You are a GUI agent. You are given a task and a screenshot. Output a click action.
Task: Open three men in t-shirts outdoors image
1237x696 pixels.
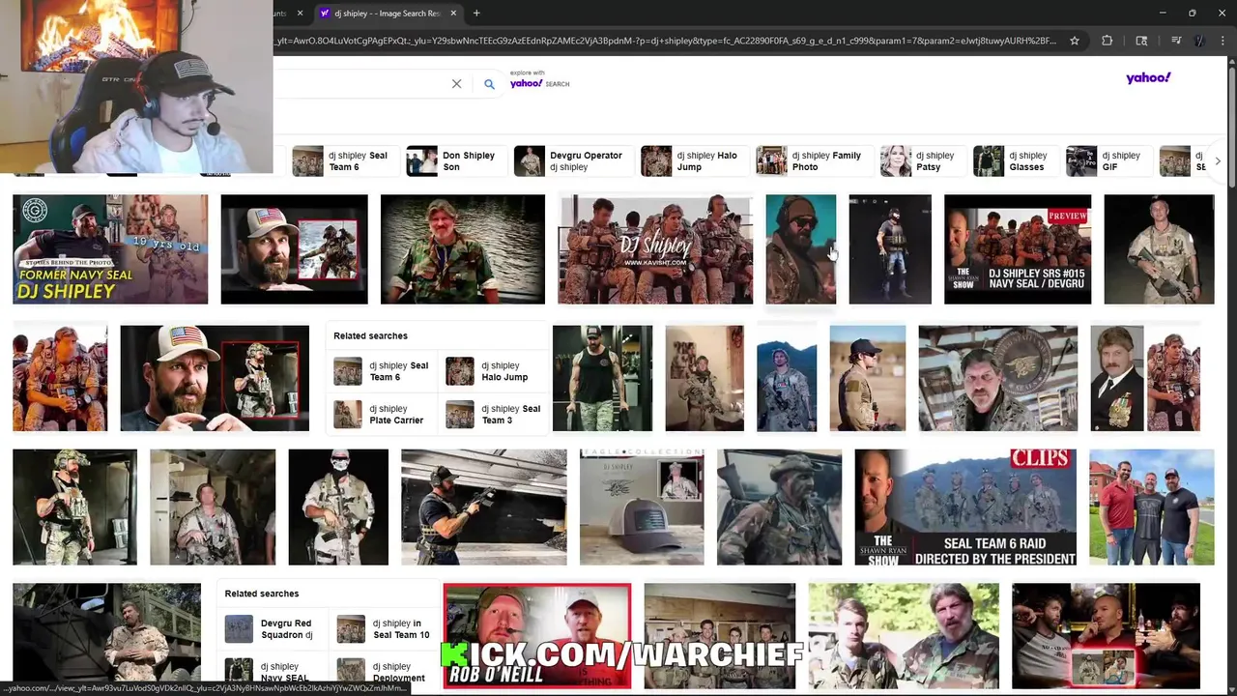(x=1152, y=507)
